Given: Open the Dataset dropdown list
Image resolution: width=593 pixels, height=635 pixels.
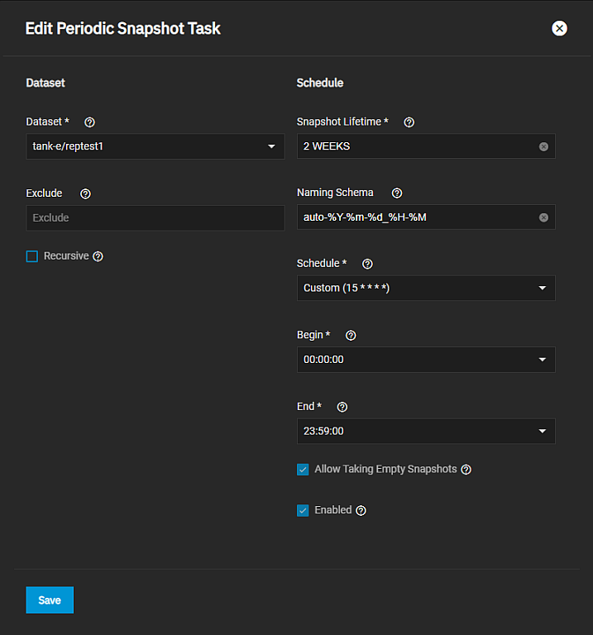Looking at the screenshot, I should [x=155, y=146].
